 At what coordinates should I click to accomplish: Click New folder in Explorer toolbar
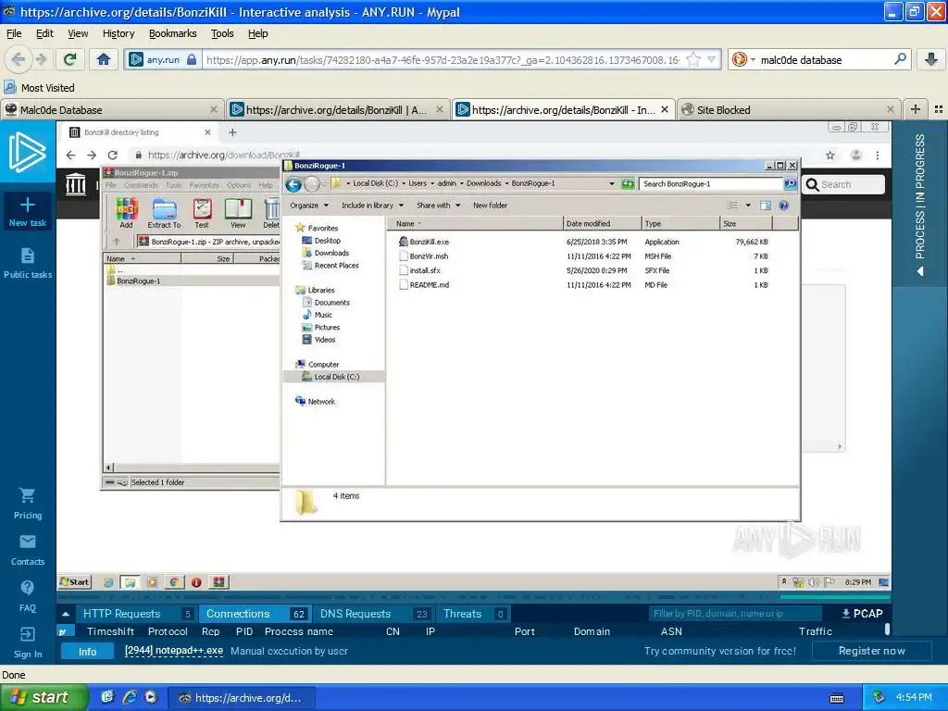(x=490, y=206)
